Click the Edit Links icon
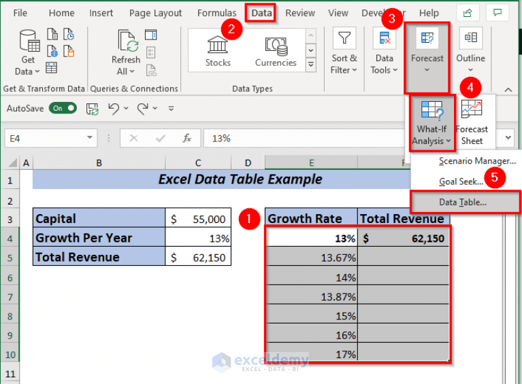 151,71
